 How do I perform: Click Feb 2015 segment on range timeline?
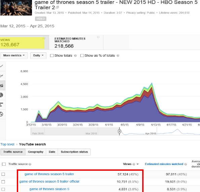coord(38,134)
